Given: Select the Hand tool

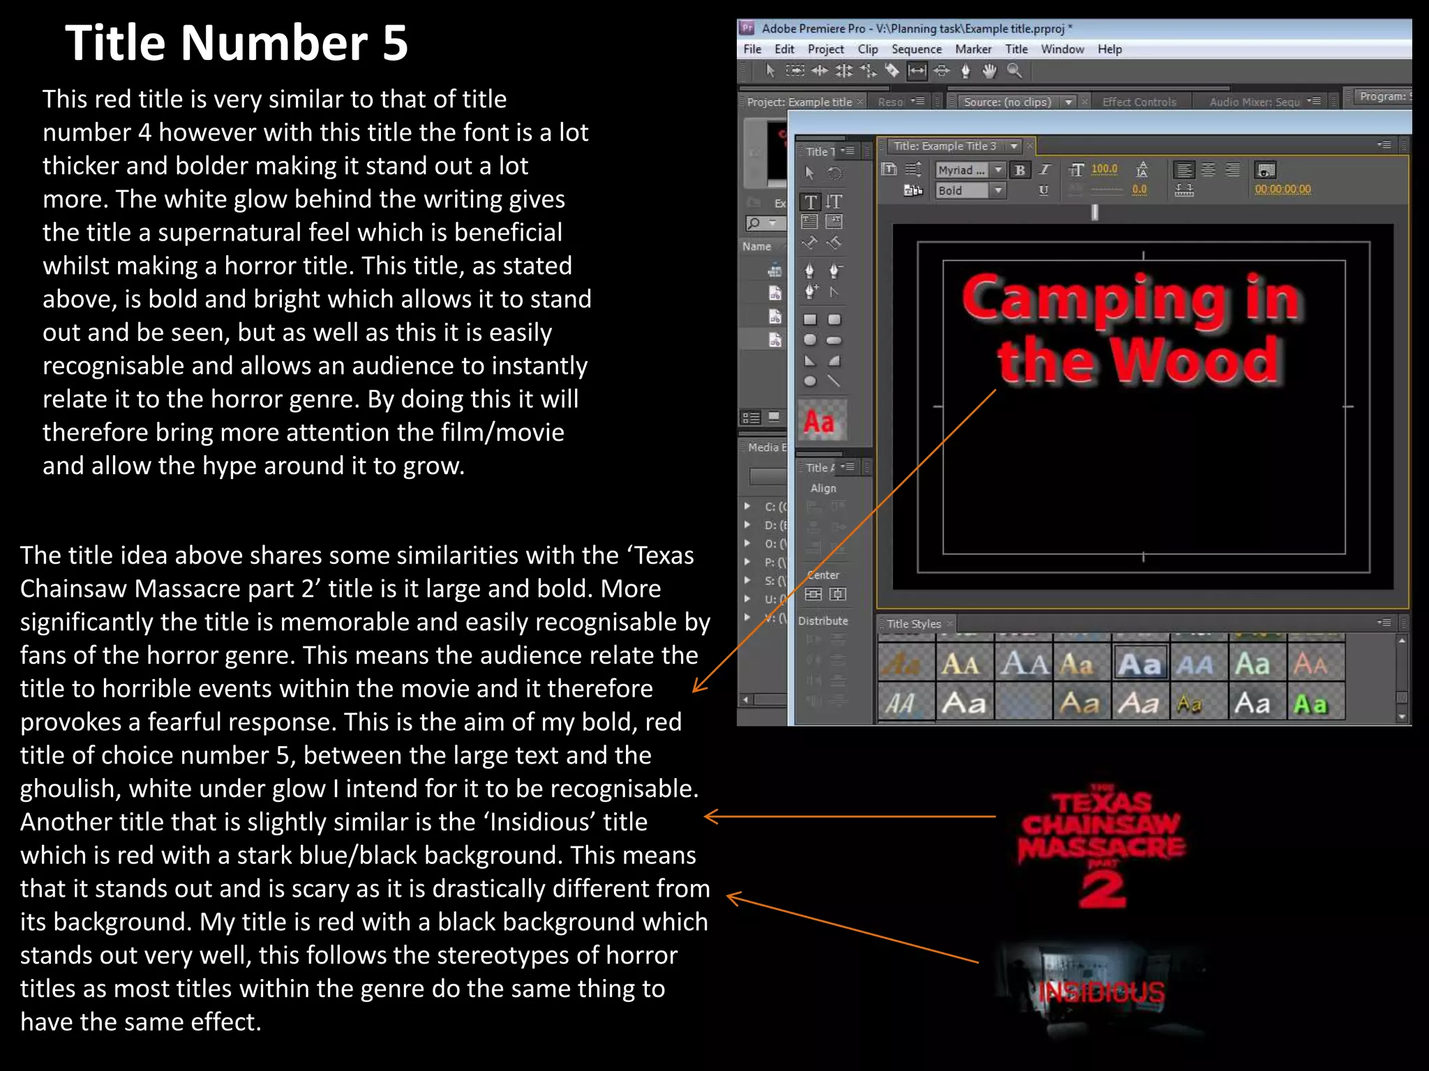Looking at the screenshot, I should (989, 70).
